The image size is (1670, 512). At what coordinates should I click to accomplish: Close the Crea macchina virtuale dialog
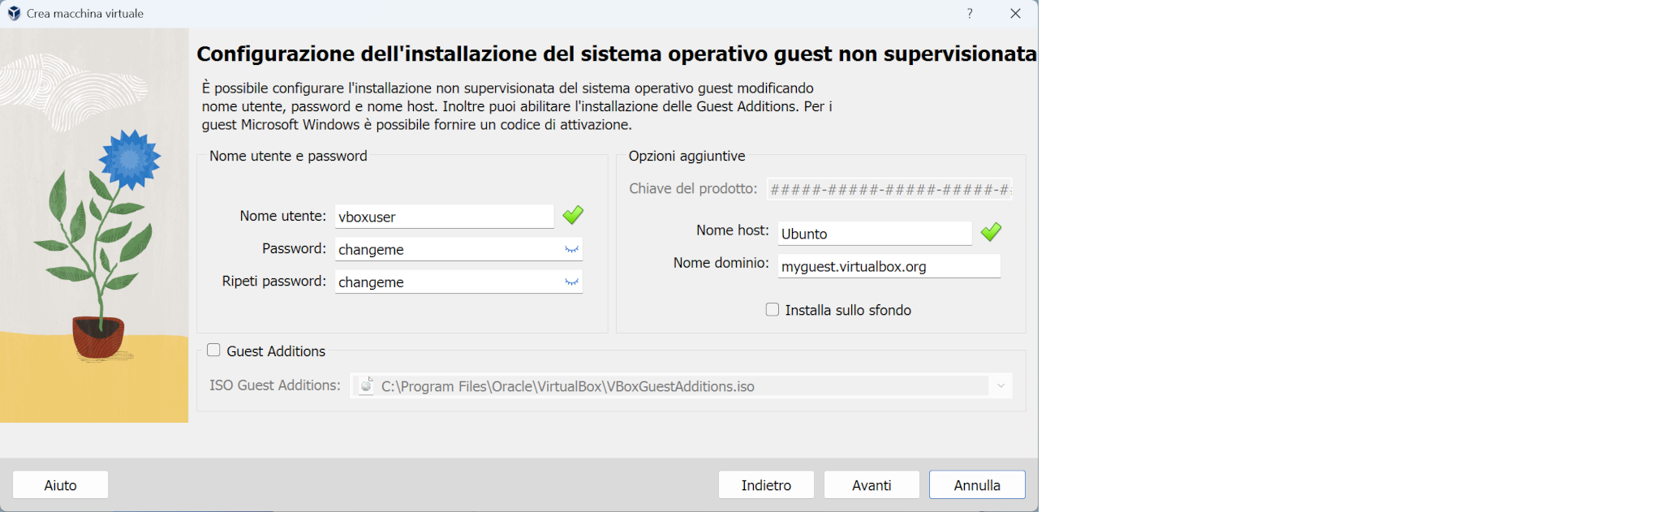(1015, 13)
